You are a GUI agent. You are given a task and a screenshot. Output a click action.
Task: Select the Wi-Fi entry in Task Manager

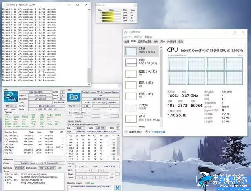pos(141,118)
